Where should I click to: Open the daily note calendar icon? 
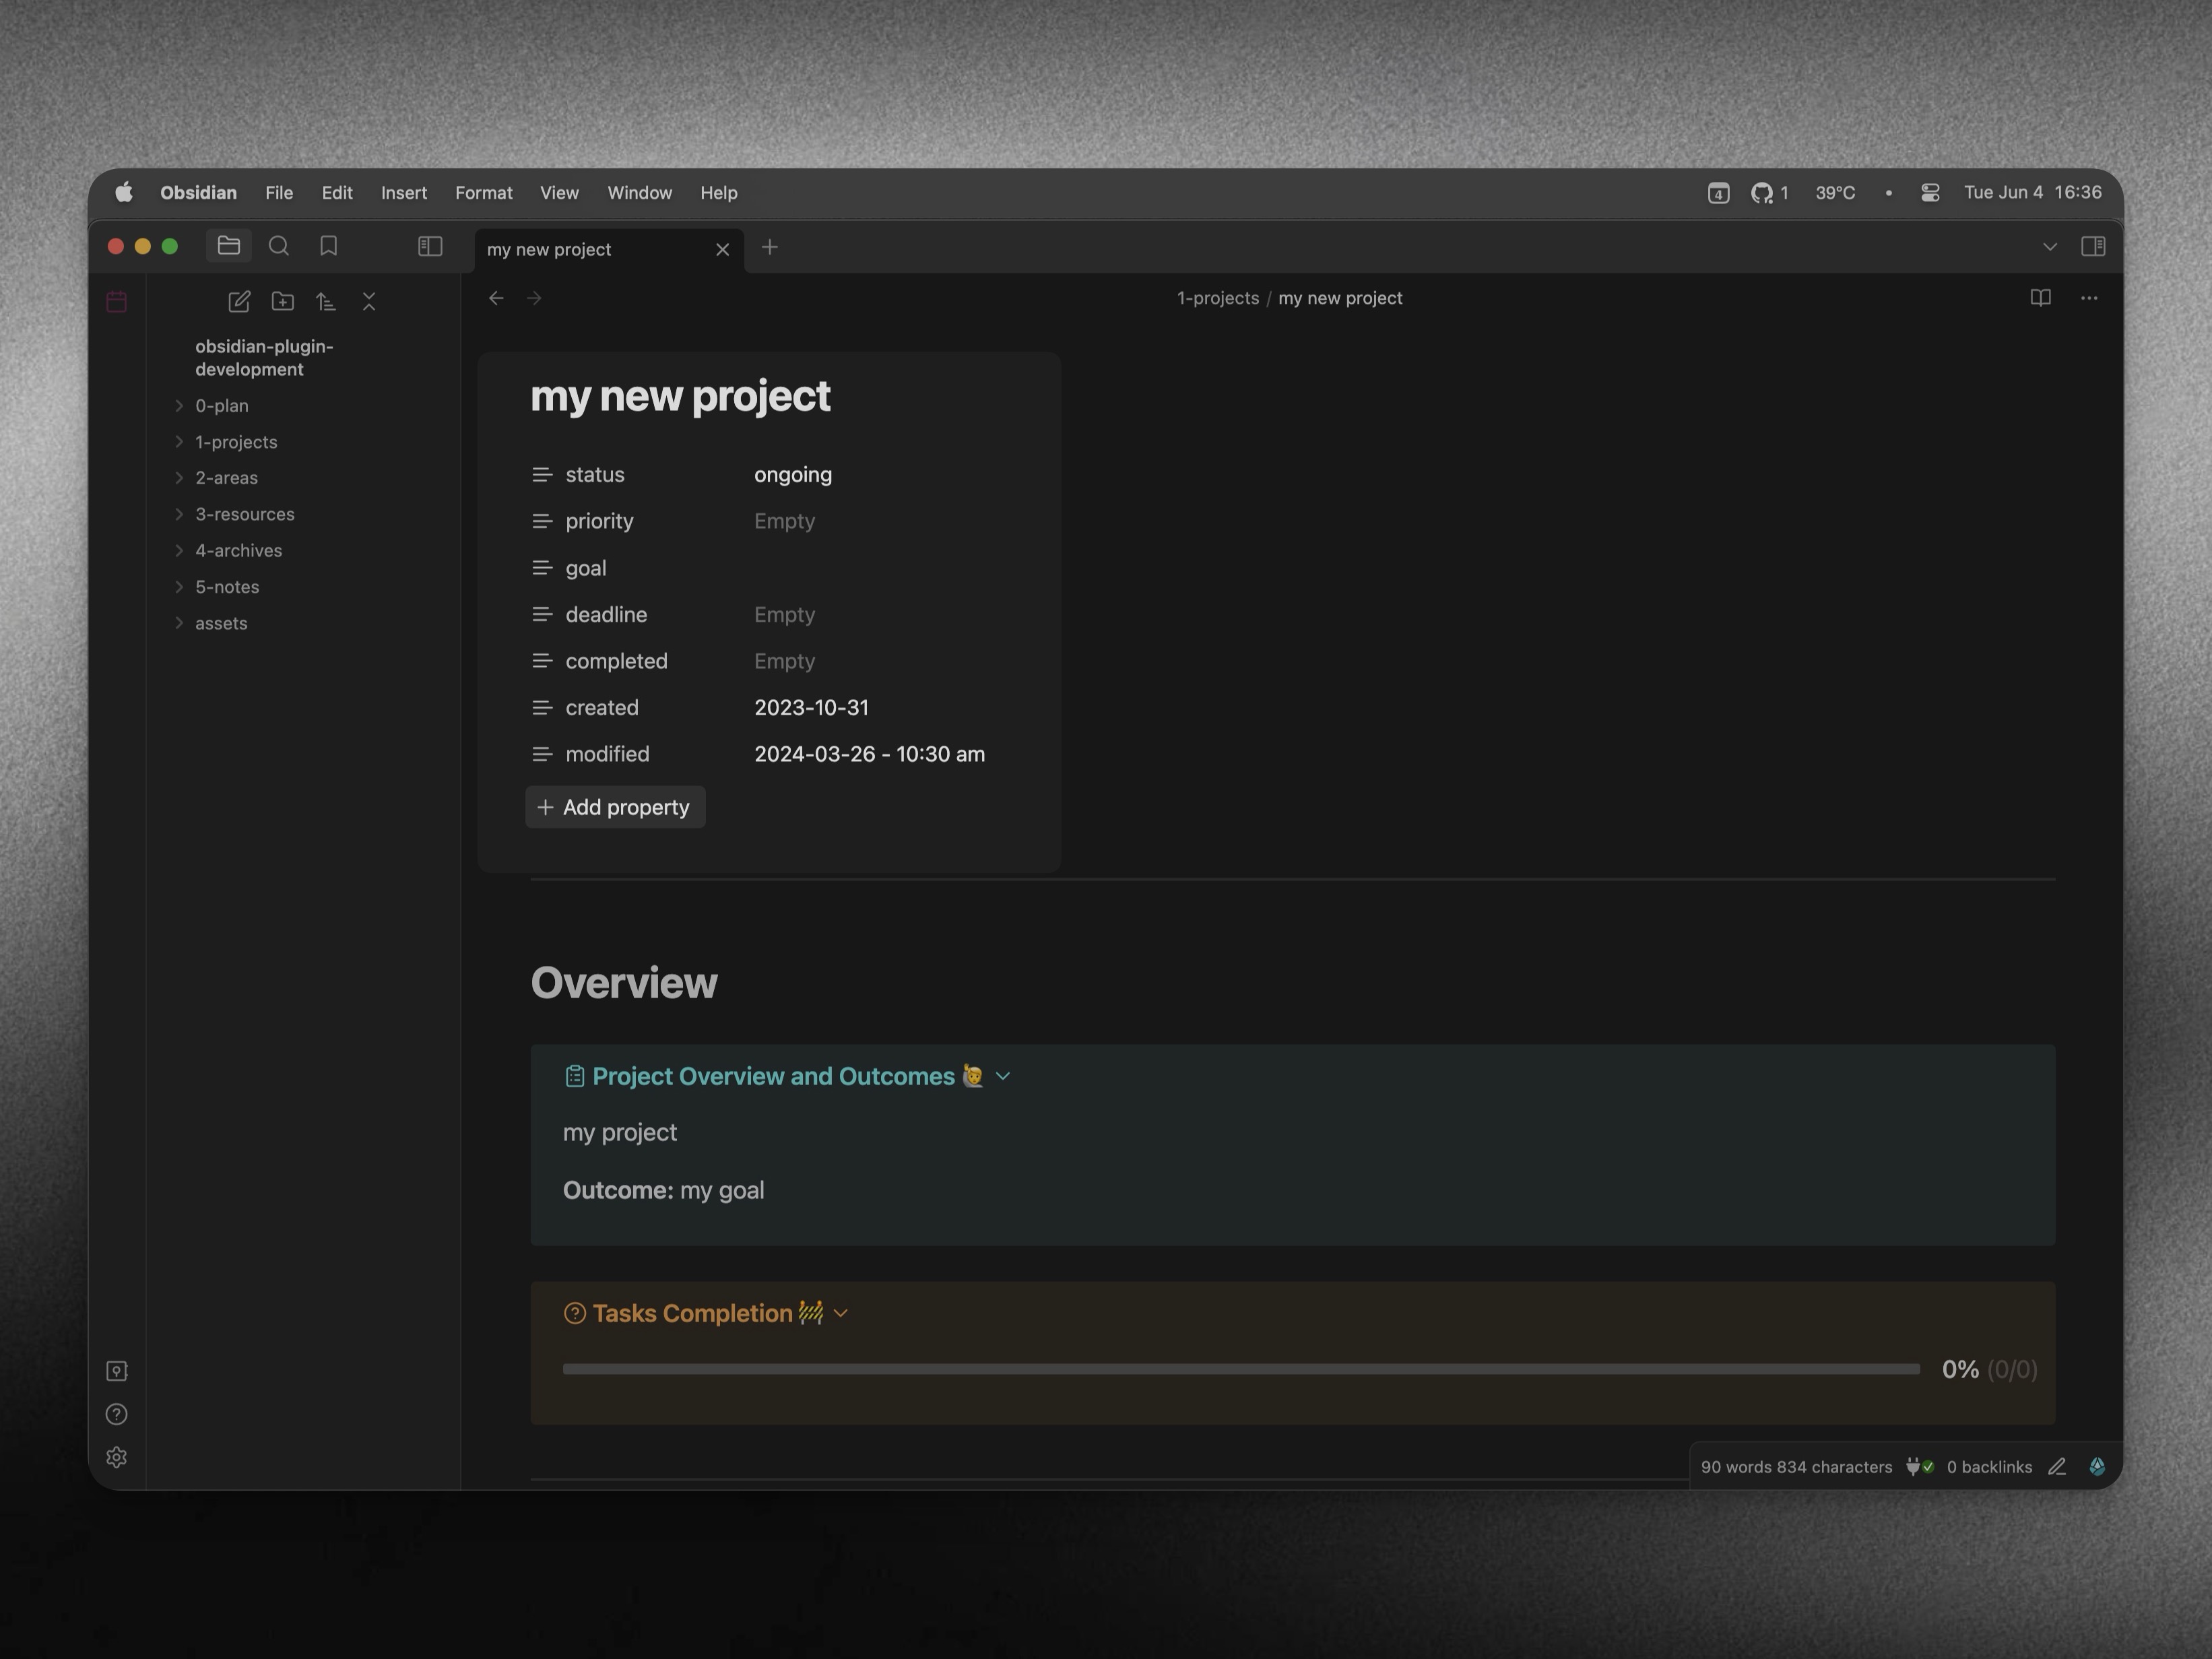click(x=117, y=301)
